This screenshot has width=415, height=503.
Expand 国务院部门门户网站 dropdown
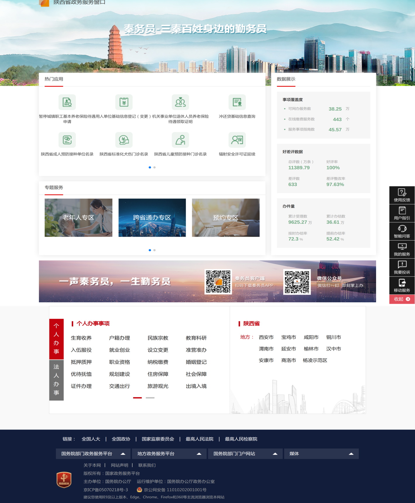pyautogui.click(x=245, y=453)
